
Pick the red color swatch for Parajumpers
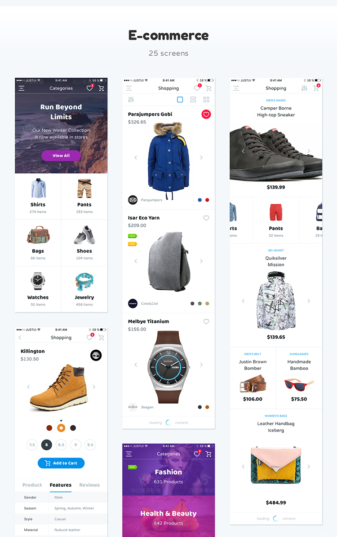[x=207, y=200]
